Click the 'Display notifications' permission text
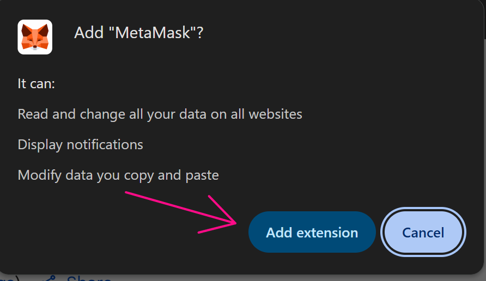The image size is (486, 281). 80,145
